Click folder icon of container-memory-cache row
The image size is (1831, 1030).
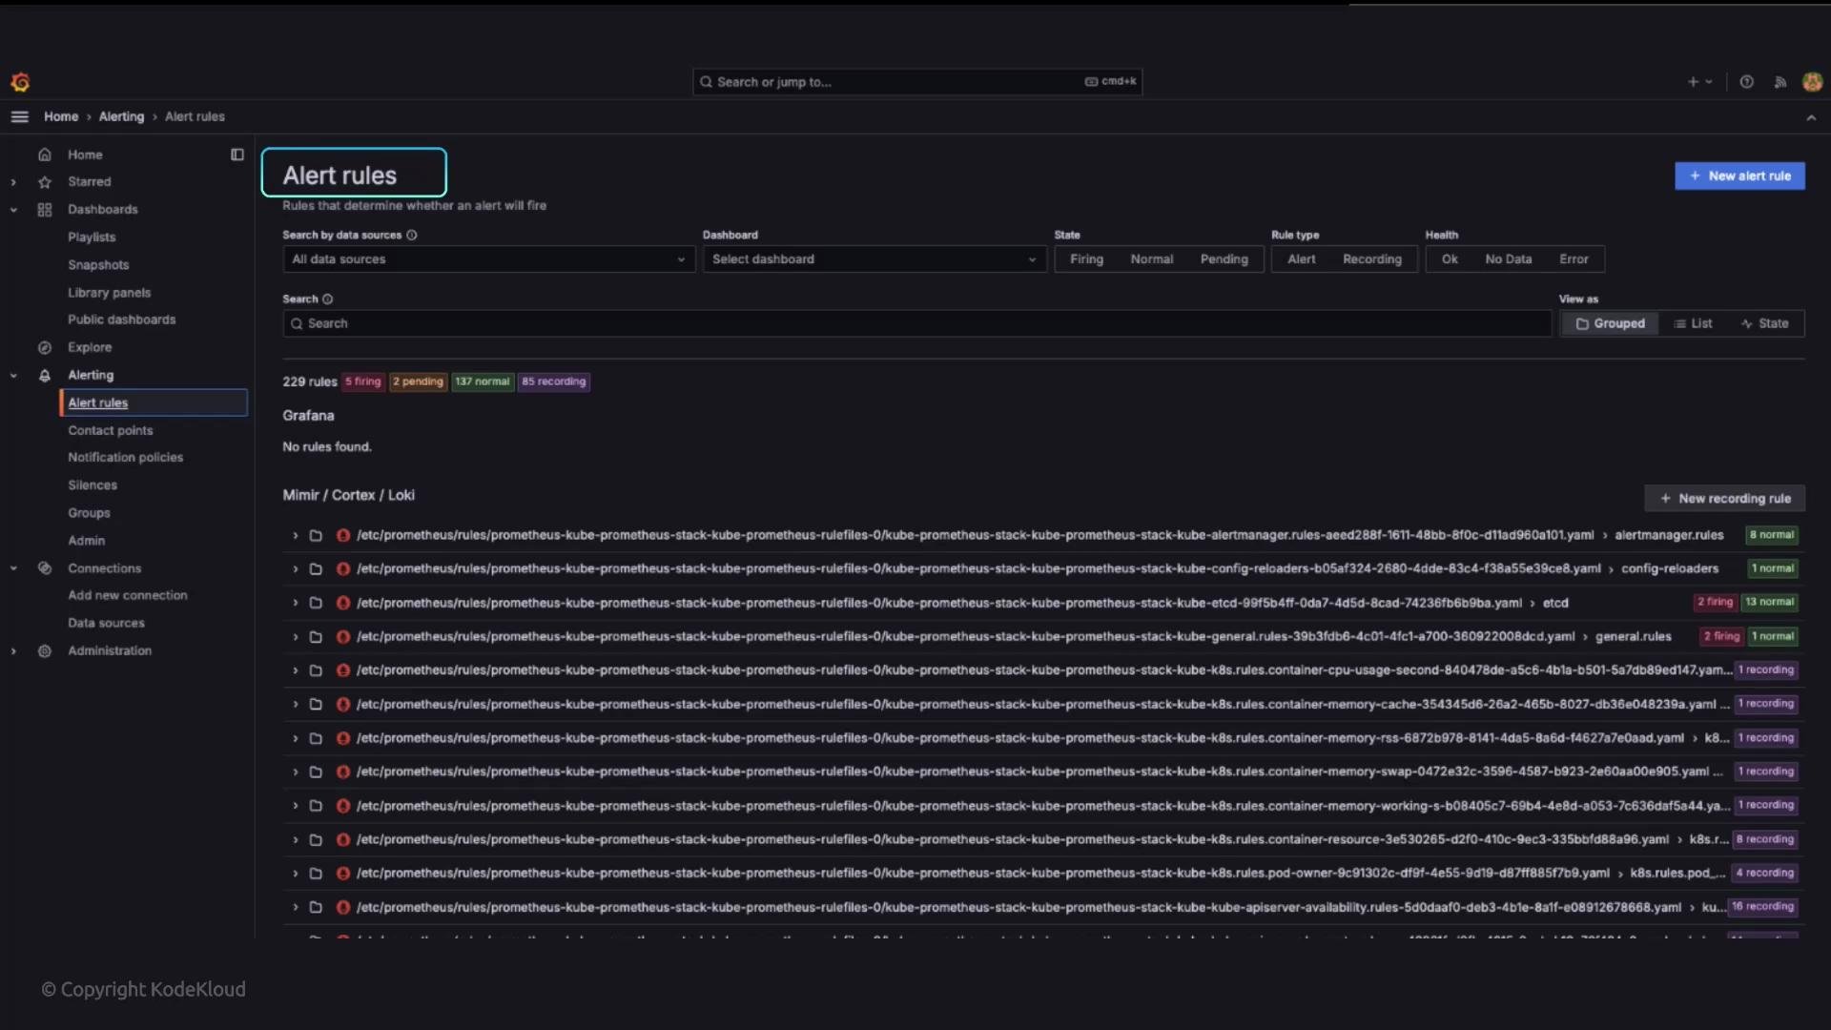coord(316,705)
